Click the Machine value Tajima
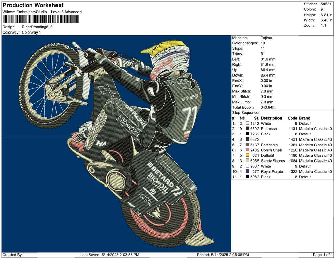 tap(266, 38)
